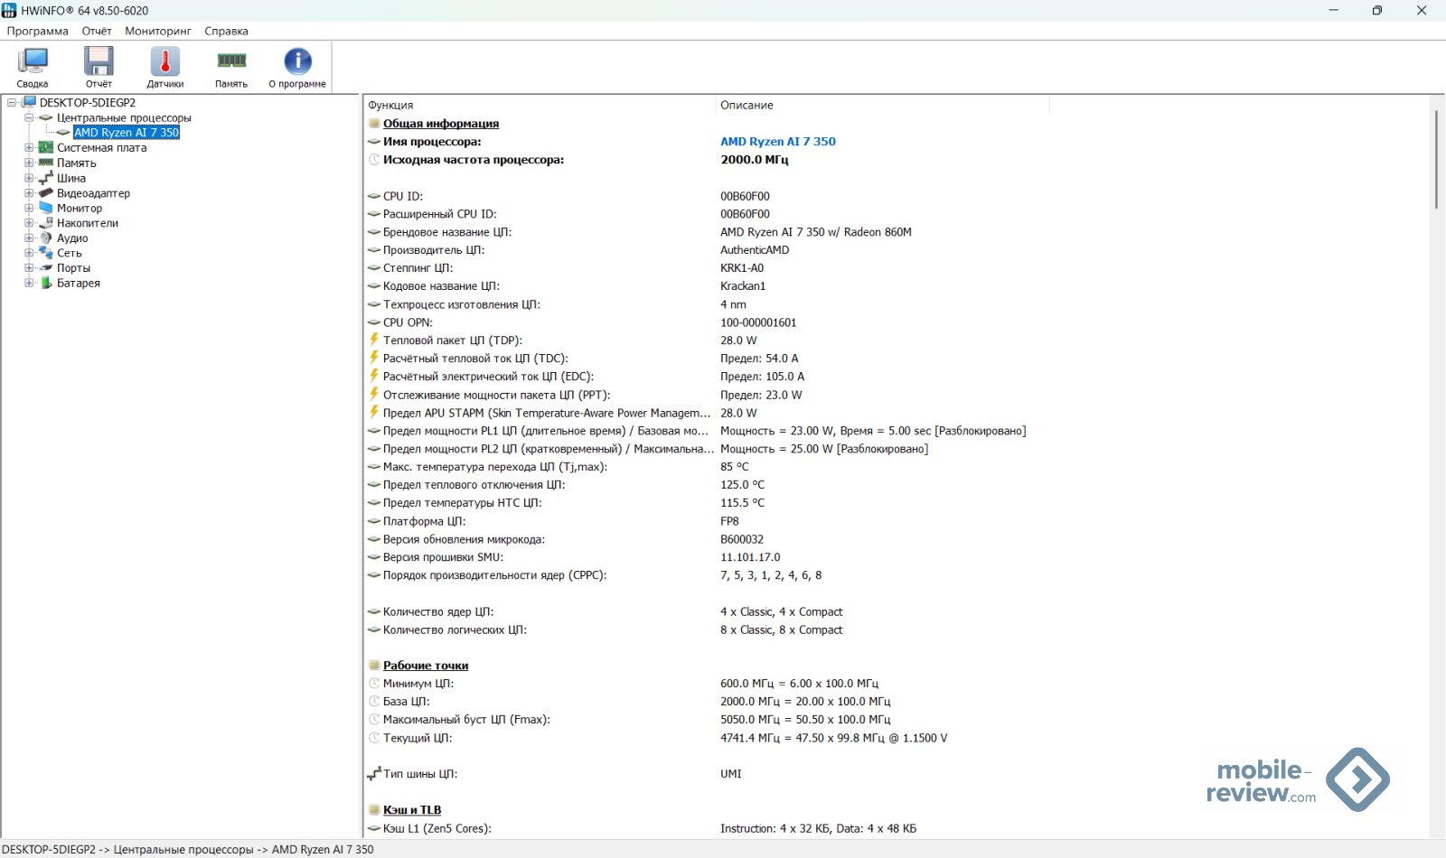Screen dimensions: 1446x858
Task: Open the Программа menu
Action: point(38,31)
